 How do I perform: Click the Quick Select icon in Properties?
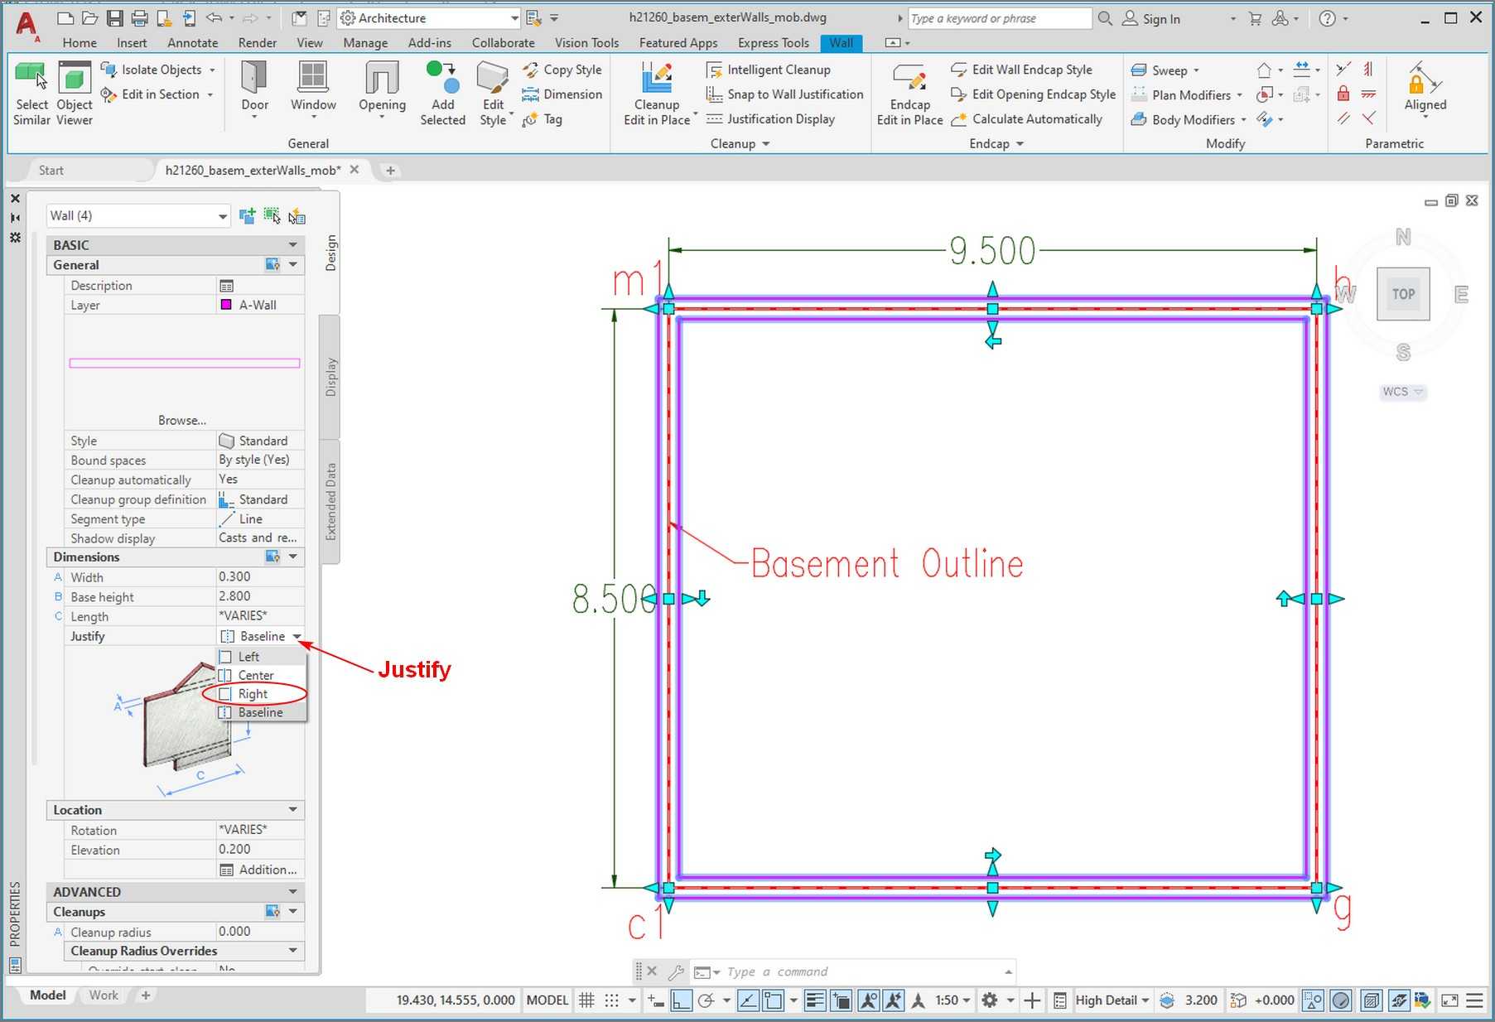click(x=297, y=216)
